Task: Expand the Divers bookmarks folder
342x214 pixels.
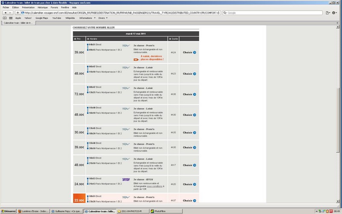Action: pyautogui.click(x=103, y=18)
